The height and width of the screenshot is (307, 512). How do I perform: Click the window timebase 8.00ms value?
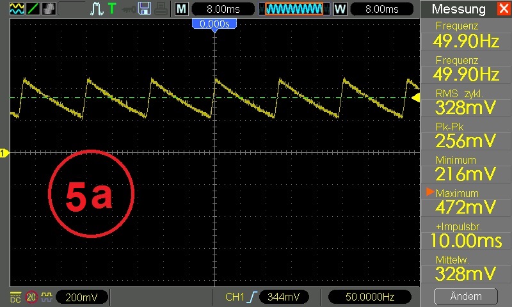pyautogui.click(x=381, y=9)
